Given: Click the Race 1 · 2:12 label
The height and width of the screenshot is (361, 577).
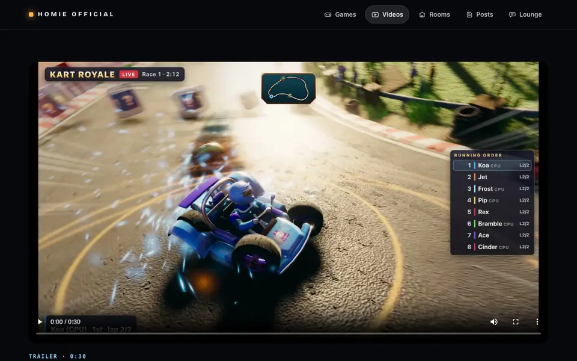Looking at the screenshot, I should [161, 75].
